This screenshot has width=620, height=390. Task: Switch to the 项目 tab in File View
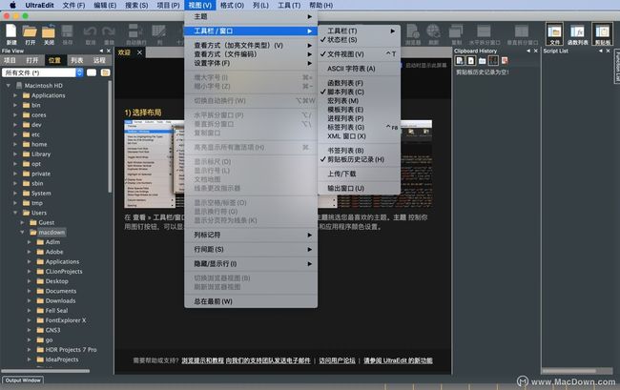pyautogui.click(x=10, y=60)
